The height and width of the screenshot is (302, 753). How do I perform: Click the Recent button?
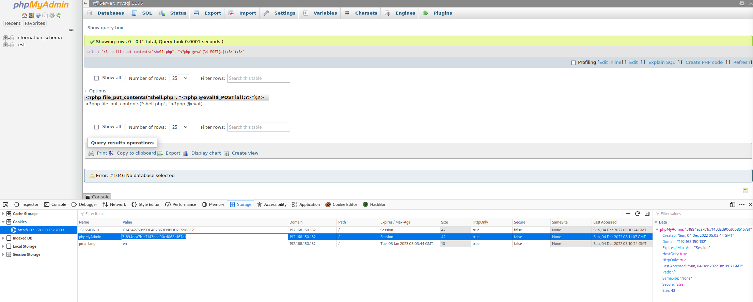13,23
